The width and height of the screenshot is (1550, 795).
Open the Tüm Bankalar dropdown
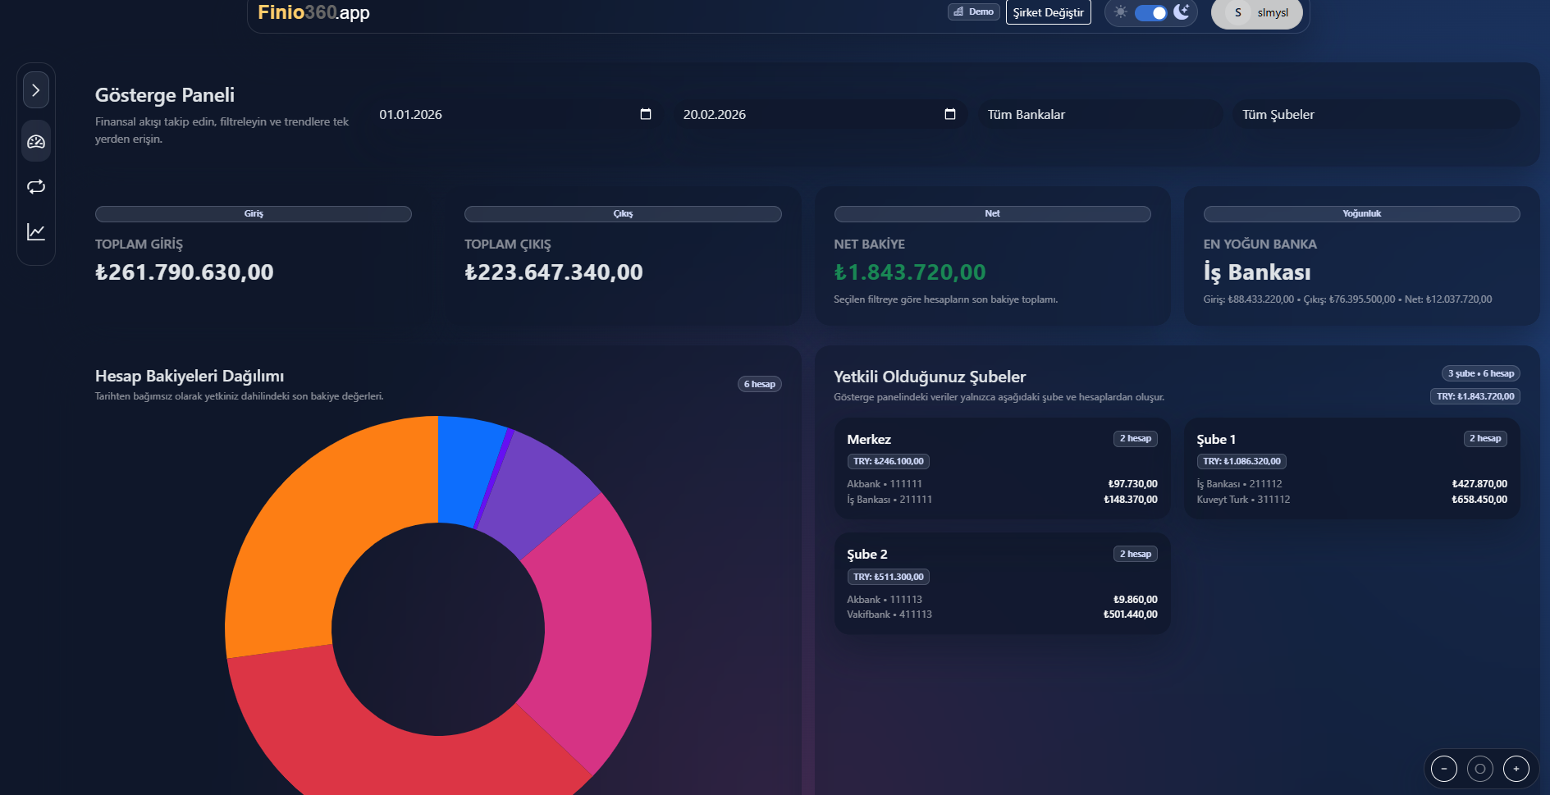(1100, 114)
